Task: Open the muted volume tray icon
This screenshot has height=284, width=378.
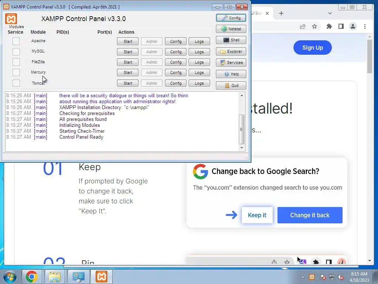Action: [x=341, y=277]
